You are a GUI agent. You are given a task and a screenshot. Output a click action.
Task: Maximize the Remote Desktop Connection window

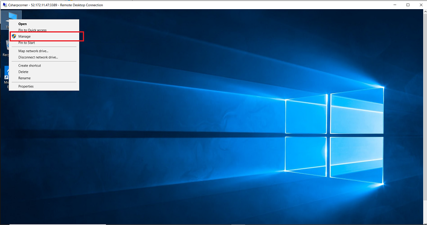(408, 5)
